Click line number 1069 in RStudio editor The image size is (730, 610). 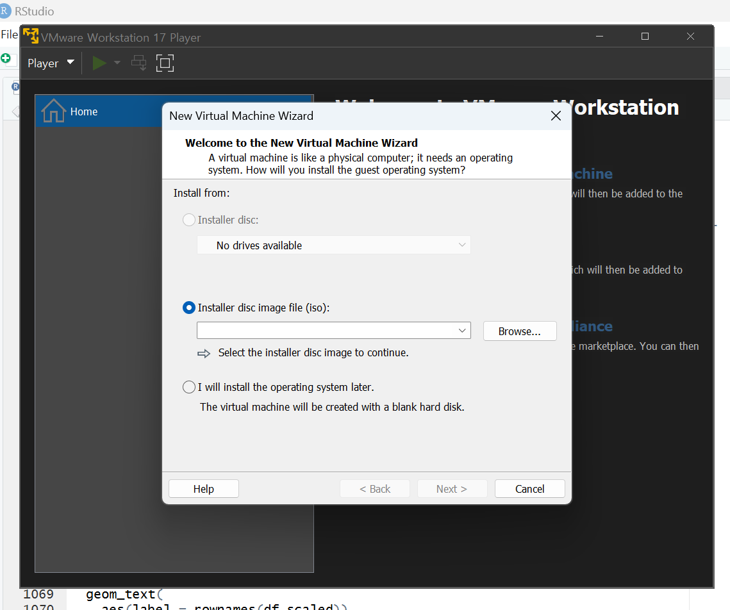[38, 594]
